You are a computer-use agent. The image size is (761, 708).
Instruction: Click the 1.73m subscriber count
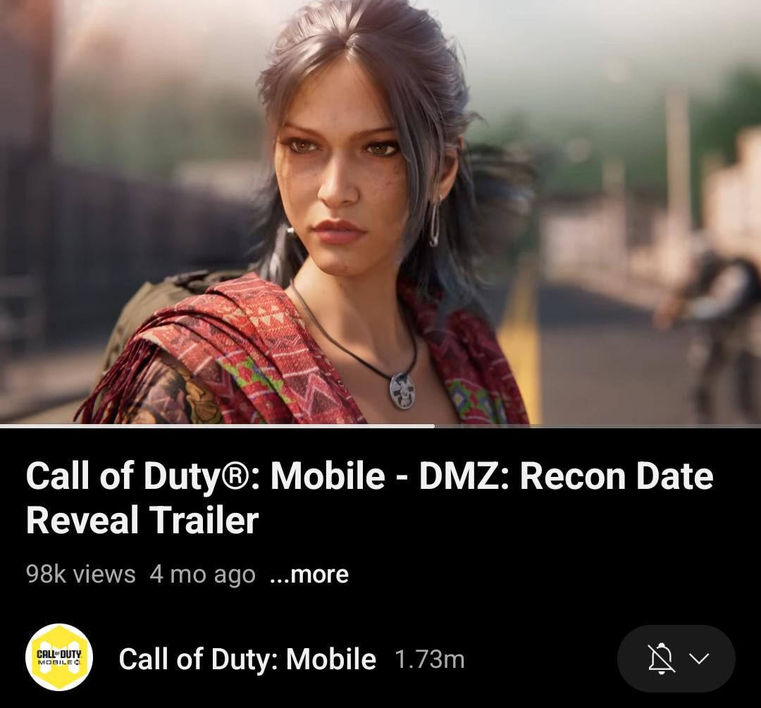(x=430, y=659)
